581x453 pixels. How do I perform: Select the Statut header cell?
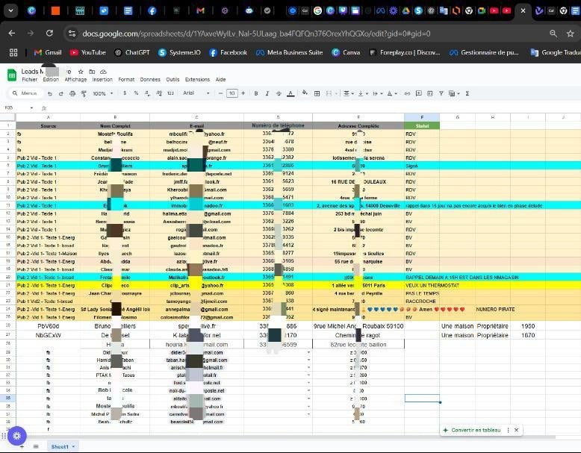(x=422, y=126)
